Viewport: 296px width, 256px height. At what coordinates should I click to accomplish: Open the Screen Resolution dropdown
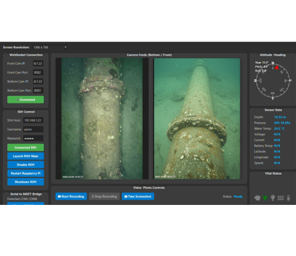[50, 47]
